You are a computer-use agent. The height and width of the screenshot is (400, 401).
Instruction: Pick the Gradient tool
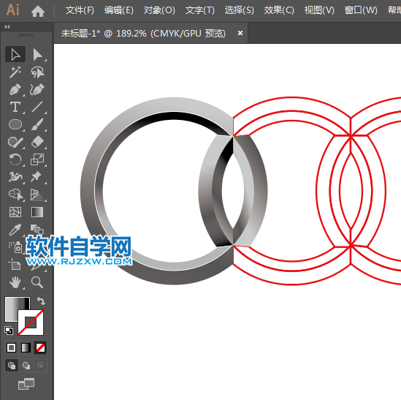tap(37, 212)
